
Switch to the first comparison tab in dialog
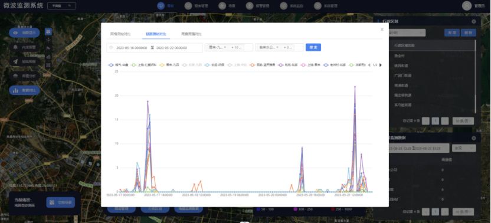(120, 34)
